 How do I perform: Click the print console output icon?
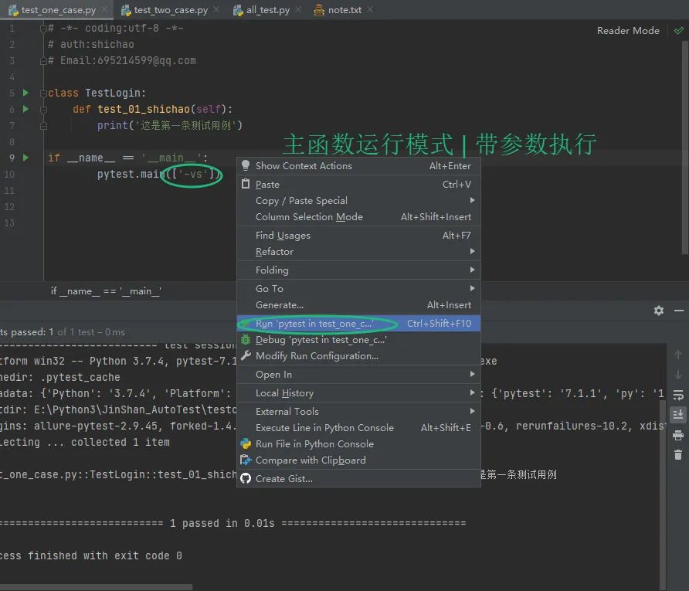click(678, 435)
